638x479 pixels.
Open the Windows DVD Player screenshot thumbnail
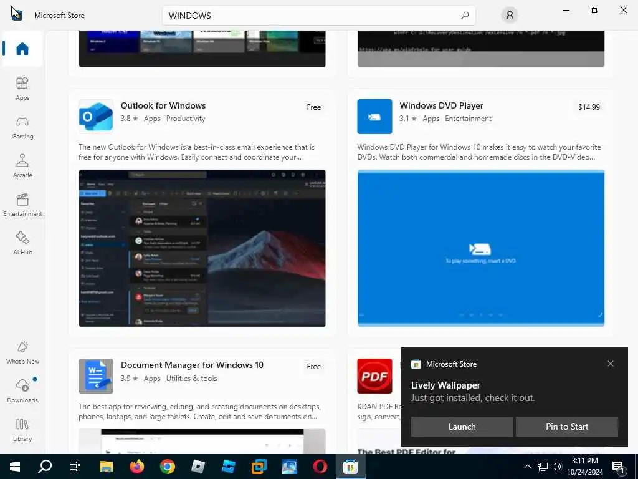coord(481,248)
